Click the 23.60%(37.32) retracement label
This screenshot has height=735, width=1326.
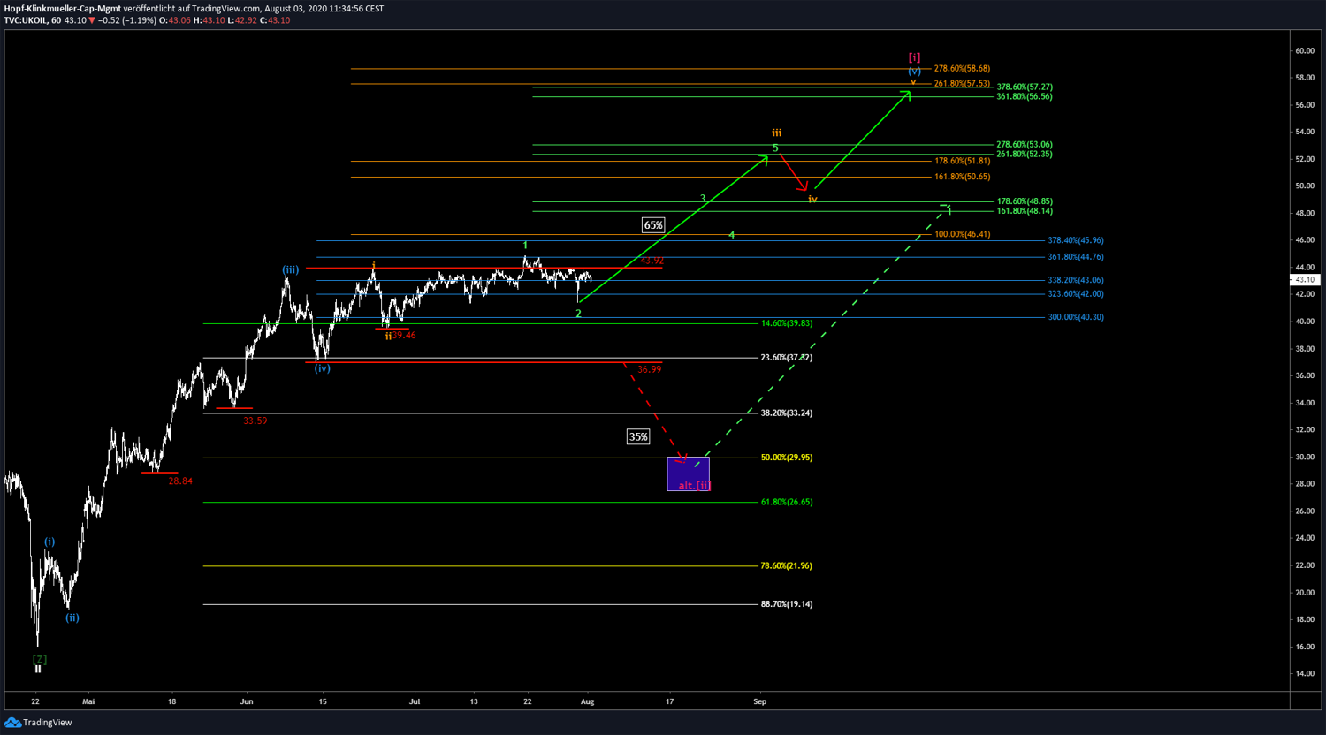(x=787, y=358)
